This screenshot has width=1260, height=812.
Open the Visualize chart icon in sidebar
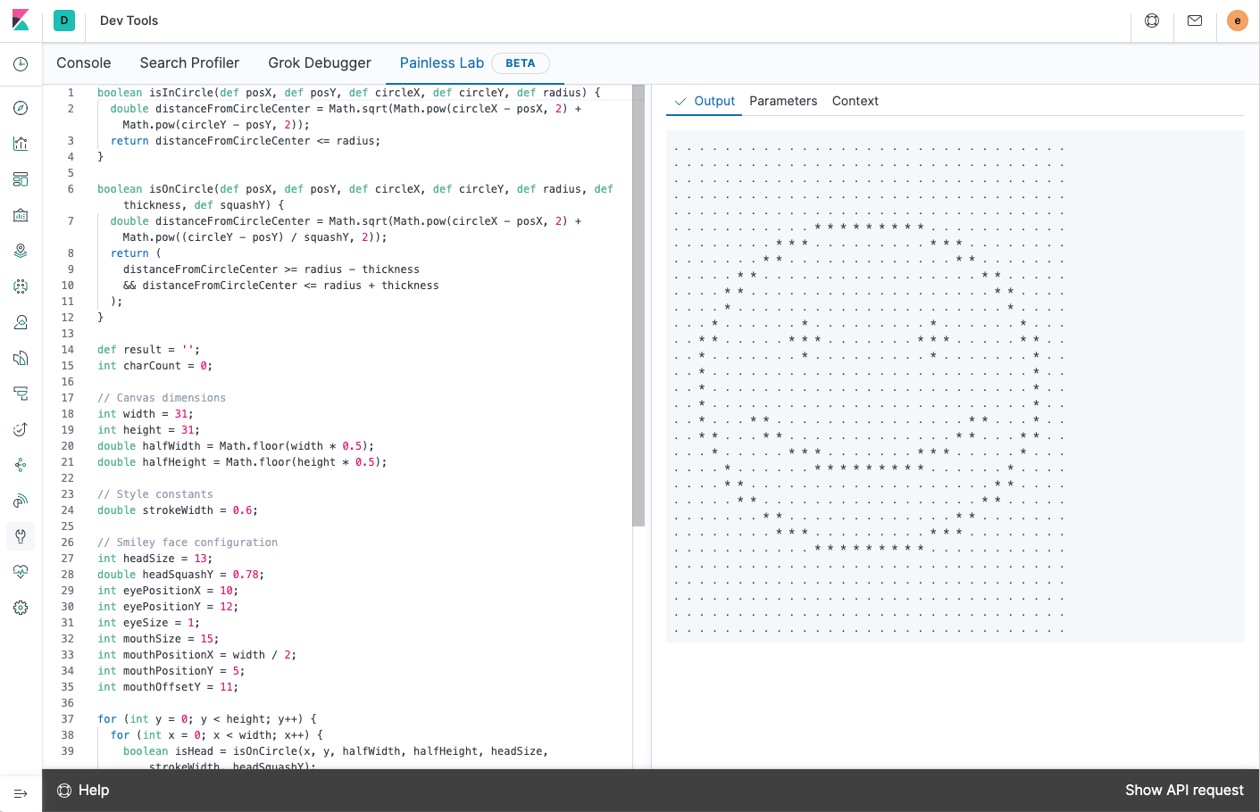21,144
